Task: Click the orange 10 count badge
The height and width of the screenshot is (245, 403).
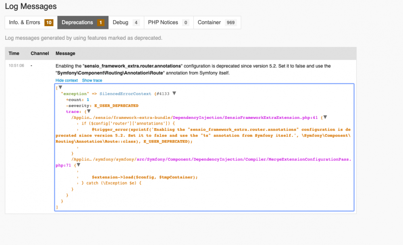Action: (49, 23)
